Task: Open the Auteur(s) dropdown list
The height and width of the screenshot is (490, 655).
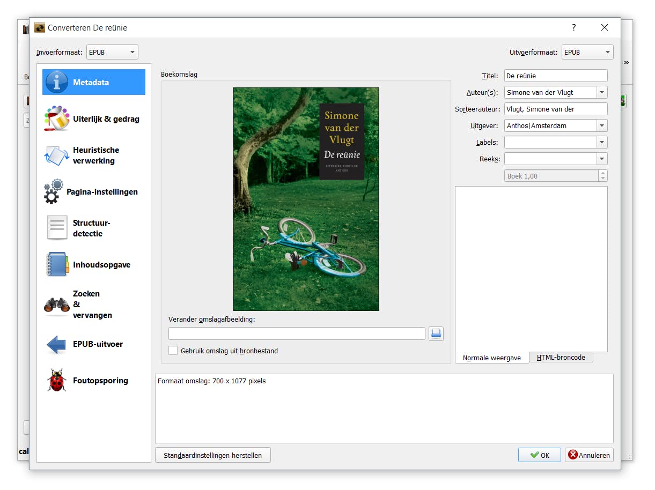Action: 602,93
